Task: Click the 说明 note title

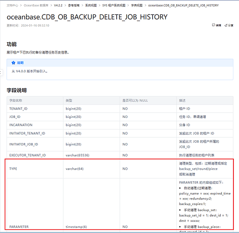Action: click(x=20, y=63)
